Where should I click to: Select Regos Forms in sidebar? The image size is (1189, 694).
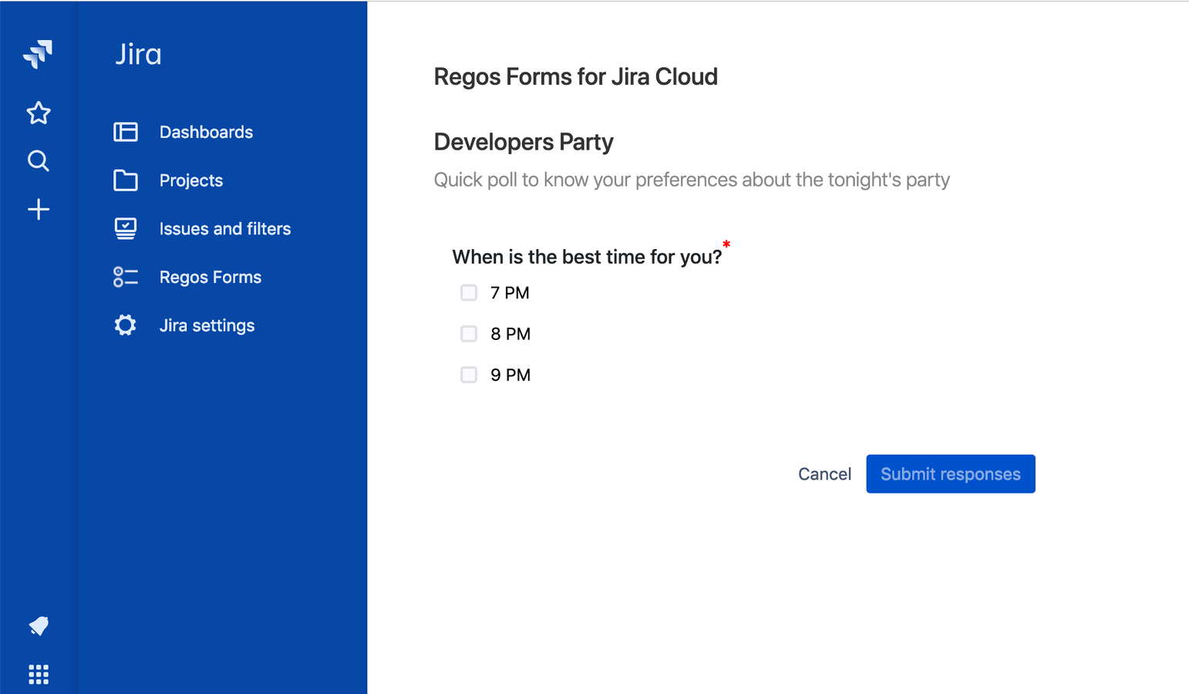211,278
